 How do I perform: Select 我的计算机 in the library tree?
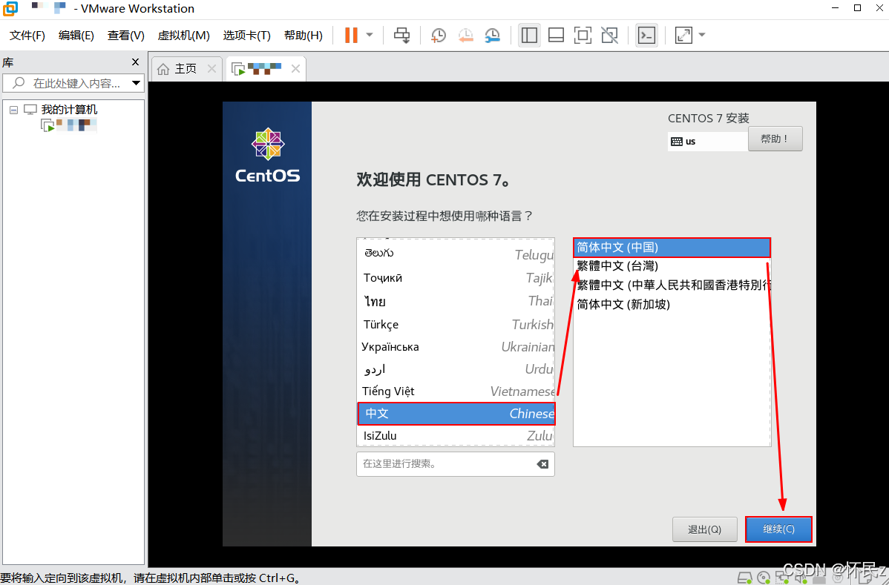click(x=69, y=109)
